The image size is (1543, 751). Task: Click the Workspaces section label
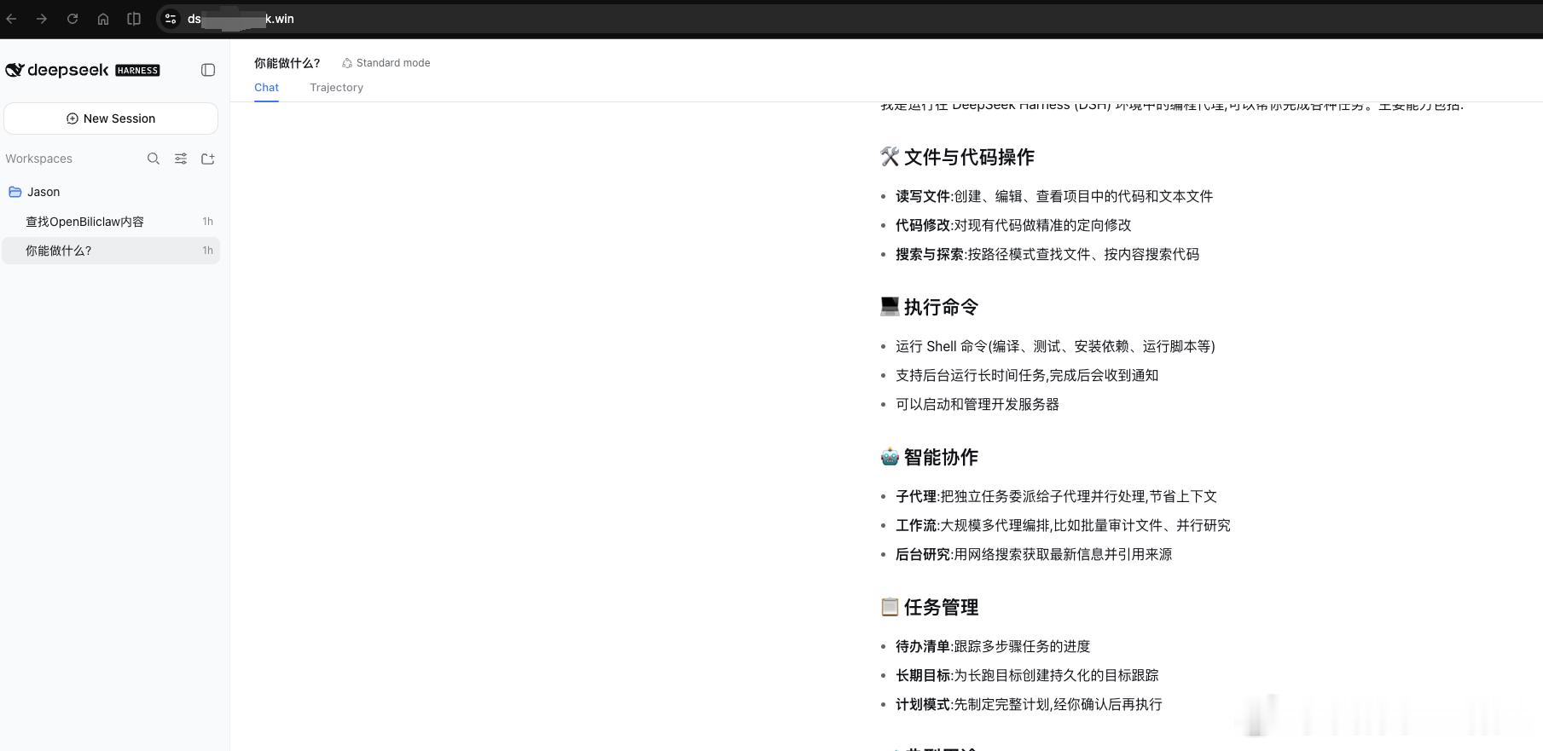pos(38,159)
